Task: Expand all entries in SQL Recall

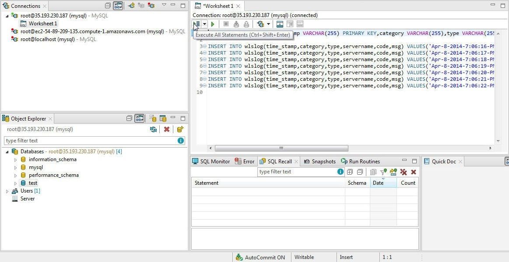Action: click(x=350, y=172)
